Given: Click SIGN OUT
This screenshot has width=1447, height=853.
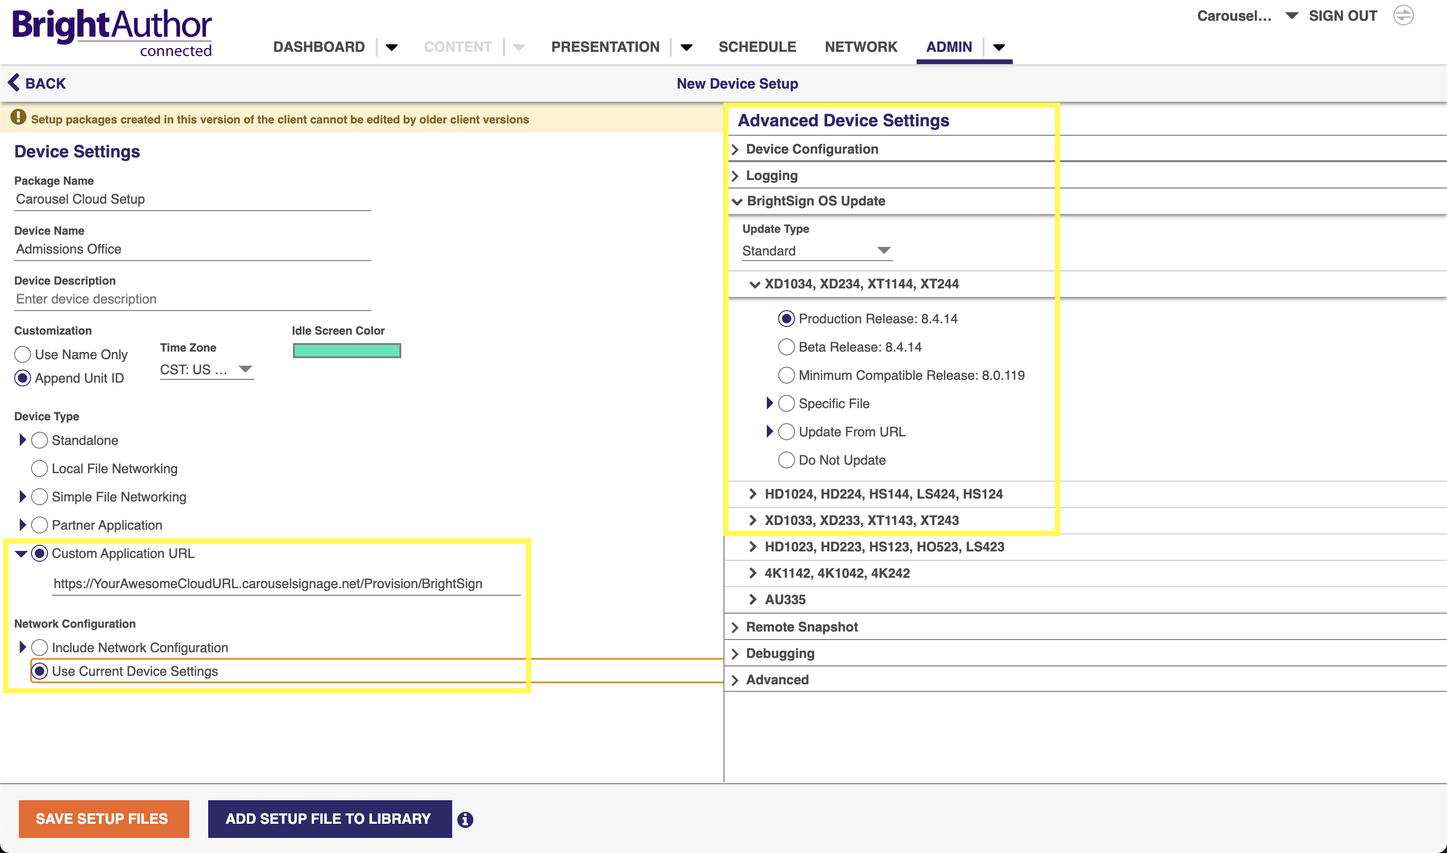Looking at the screenshot, I should (x=1342, y=16).
